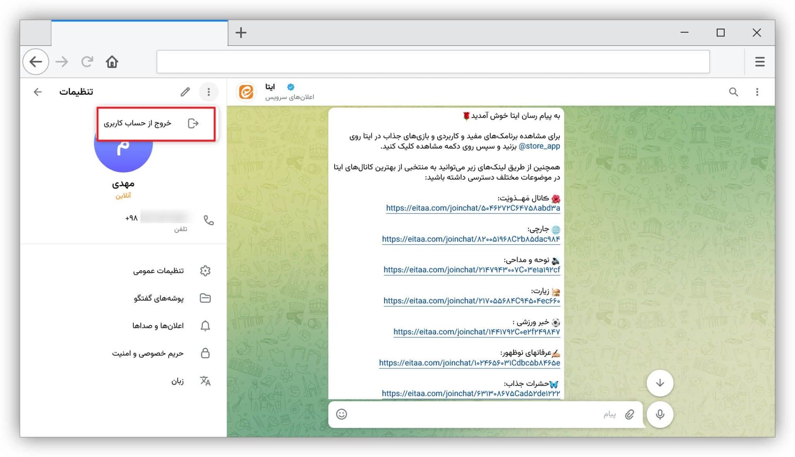
Task: Minimize the browser window
Action: pyautogui.click(x=684, y=33)
